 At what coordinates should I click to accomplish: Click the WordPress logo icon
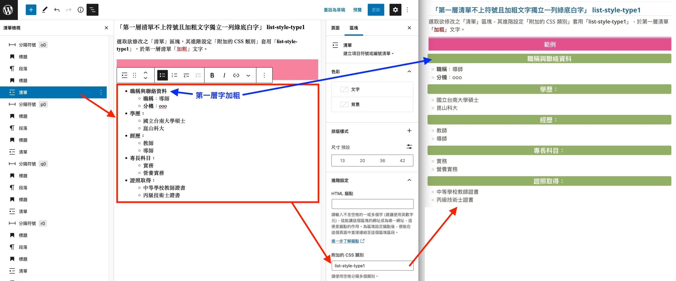(x=8, y=10)
